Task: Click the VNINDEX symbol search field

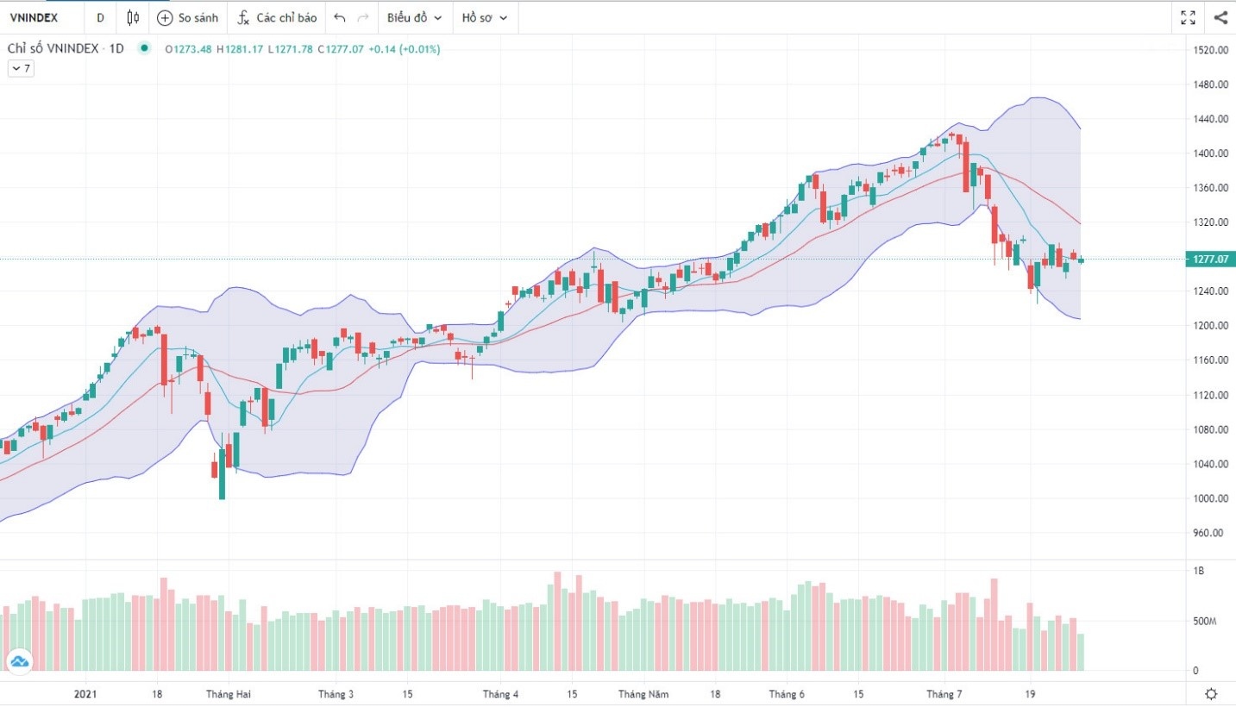Action: tap(35, 17)
